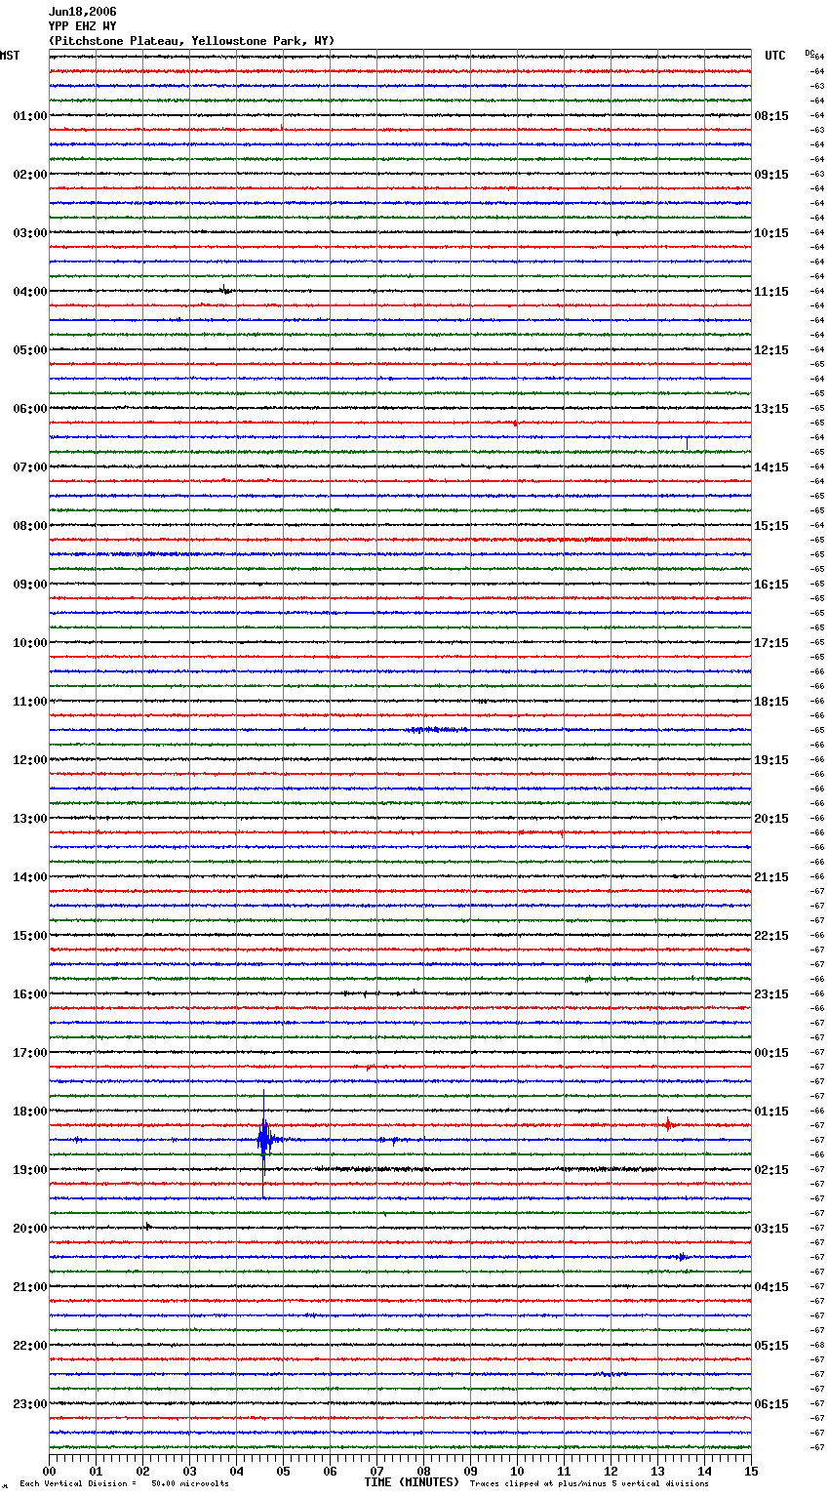Click the red blip near minute 10 after 06:00
This screenshot has width=829, height=1497.
(515, 423)
